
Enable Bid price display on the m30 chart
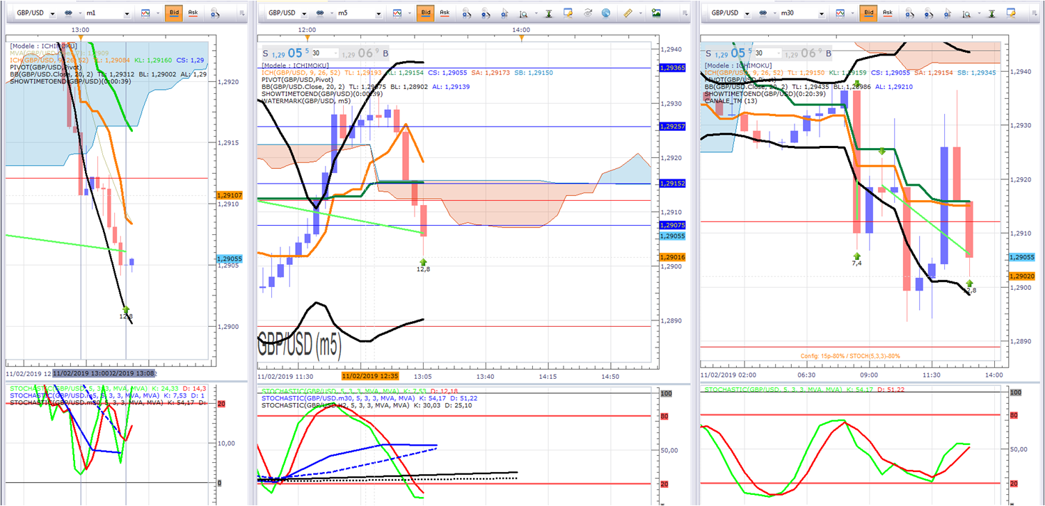[x=868, y=13]
